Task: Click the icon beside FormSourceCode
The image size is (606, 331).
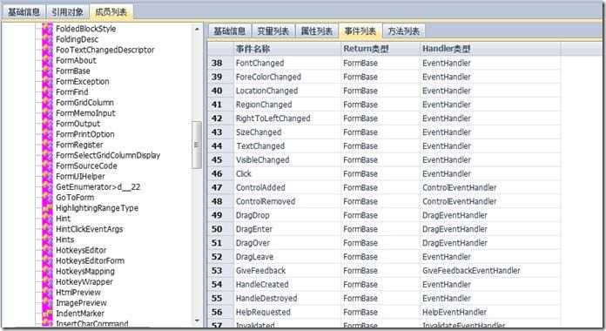Action: [47, 165]
